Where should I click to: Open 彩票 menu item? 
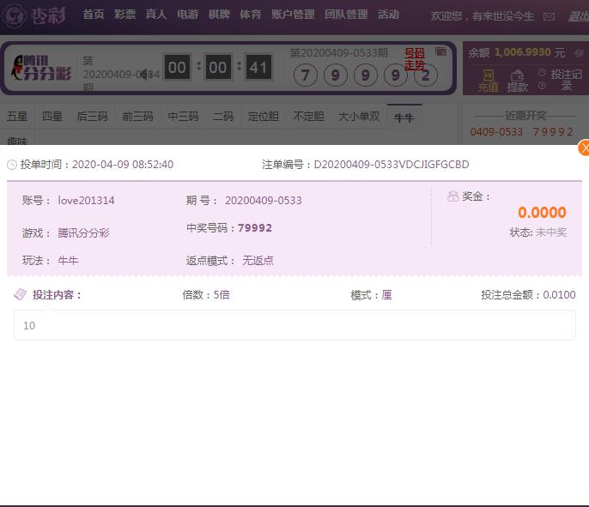(124, 15)
